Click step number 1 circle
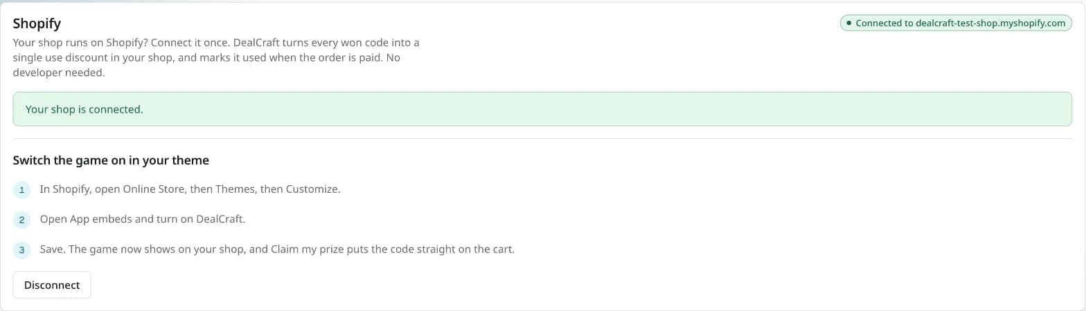1086x311 pixels. (21, 189)
